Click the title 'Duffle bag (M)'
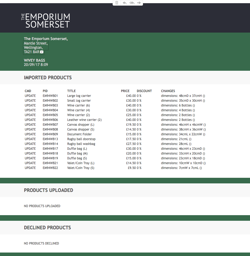The width and height of the screenshot is (250, 256). coord(77,153)
